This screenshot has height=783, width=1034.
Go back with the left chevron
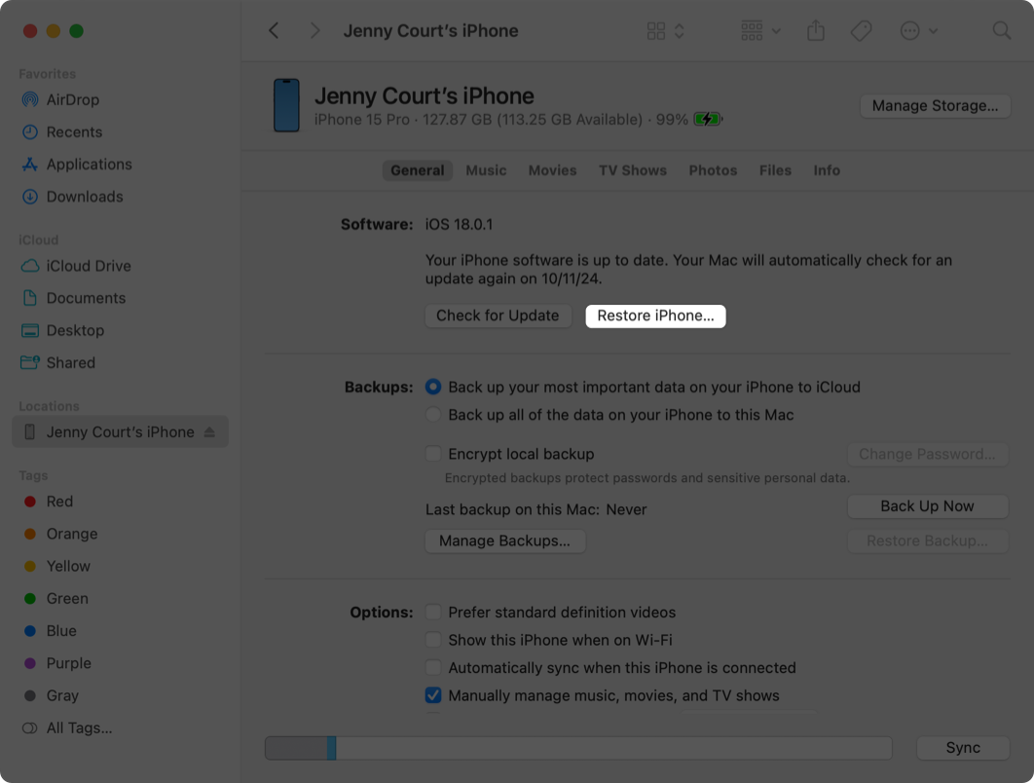pos(275,31)
